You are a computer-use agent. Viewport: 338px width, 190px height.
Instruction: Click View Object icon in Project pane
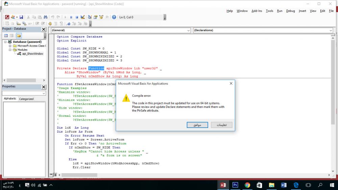[12, 35]
